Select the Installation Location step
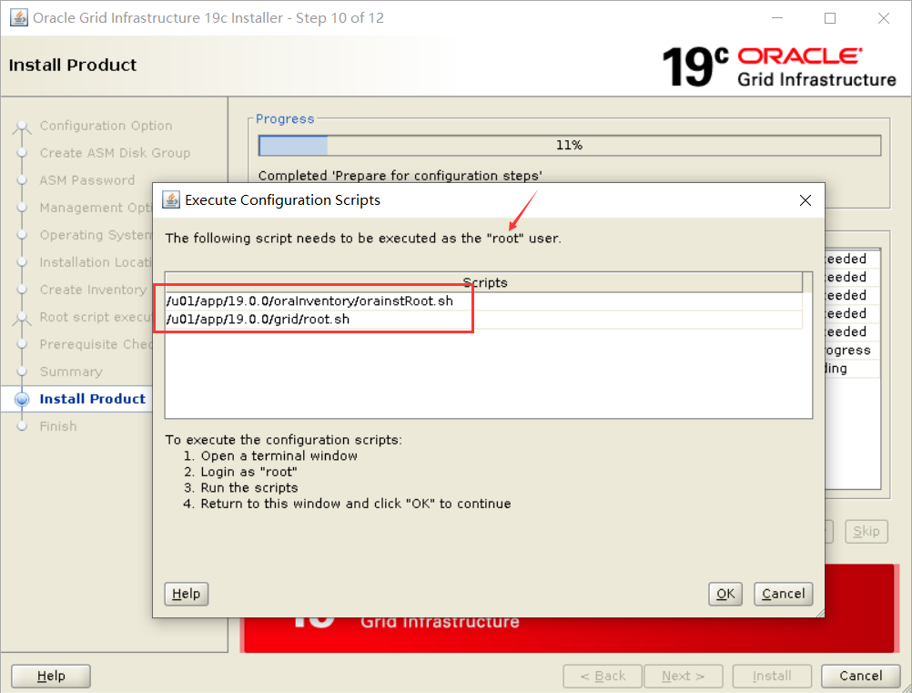Viewport: 912px width, 693px height. pyautogui.click(x=96, y=262)
